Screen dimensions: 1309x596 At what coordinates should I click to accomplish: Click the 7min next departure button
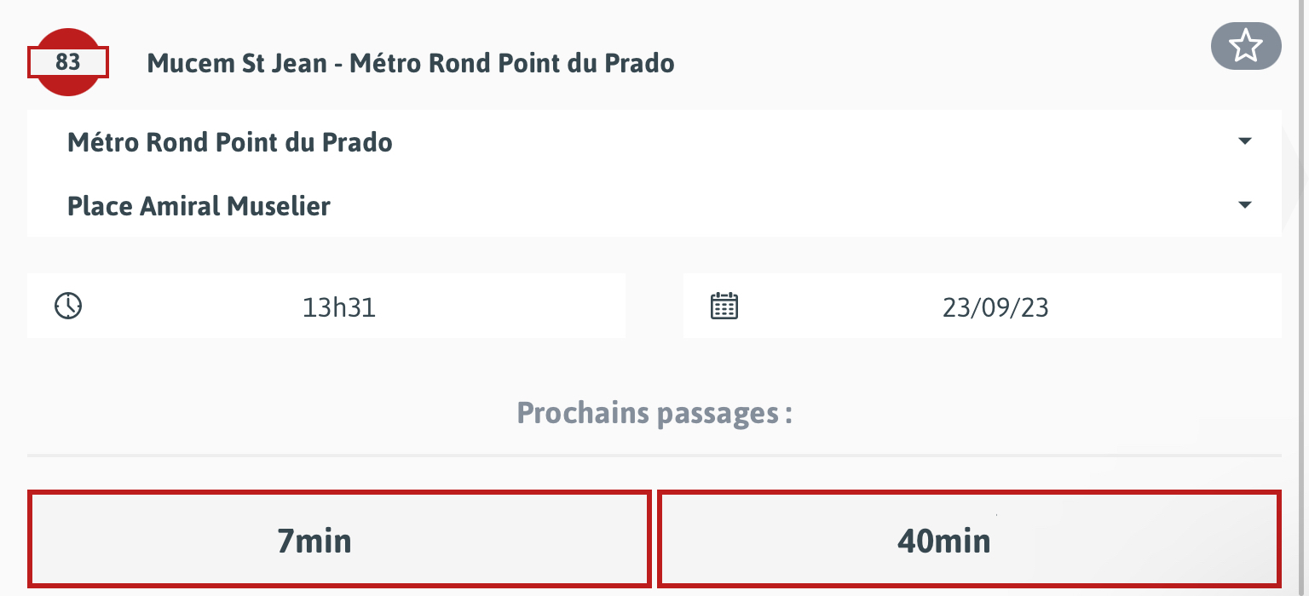pyautogui.click(x=339, y=539)
